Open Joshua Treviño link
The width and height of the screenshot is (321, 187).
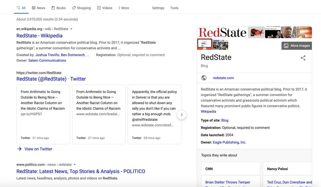[x=47, y=55]
